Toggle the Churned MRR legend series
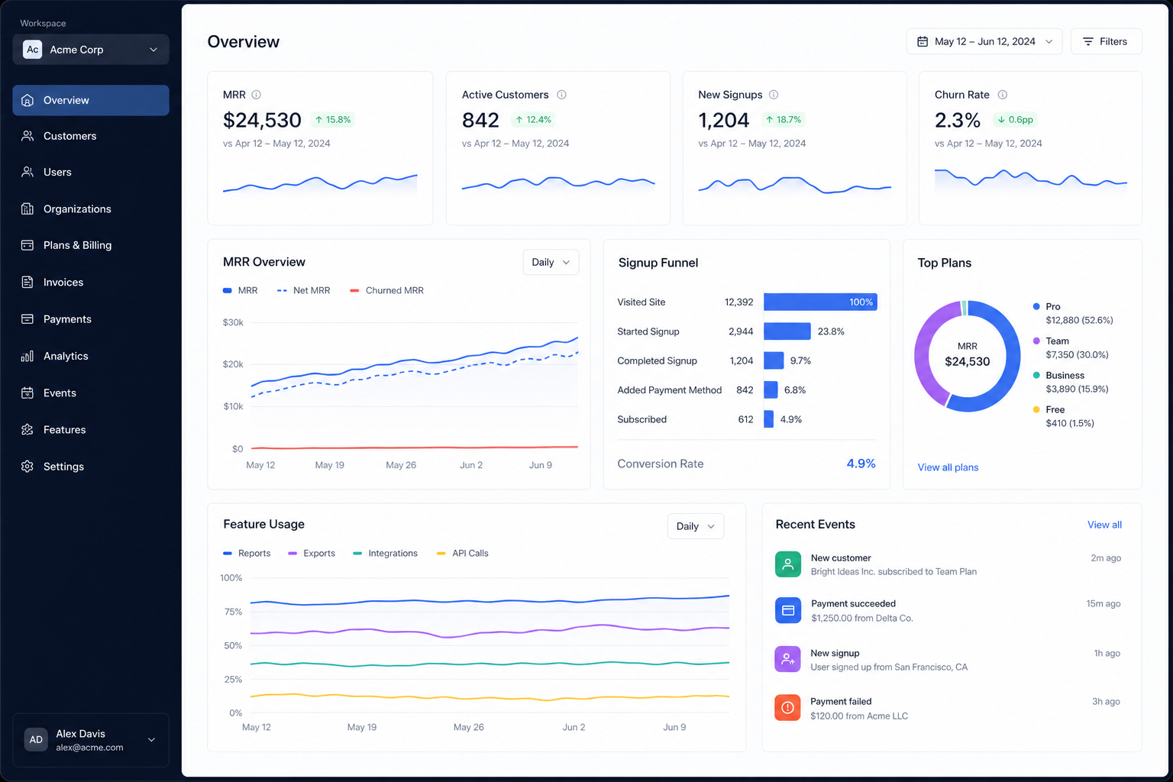1173x782 pixels. coord(386,290)
